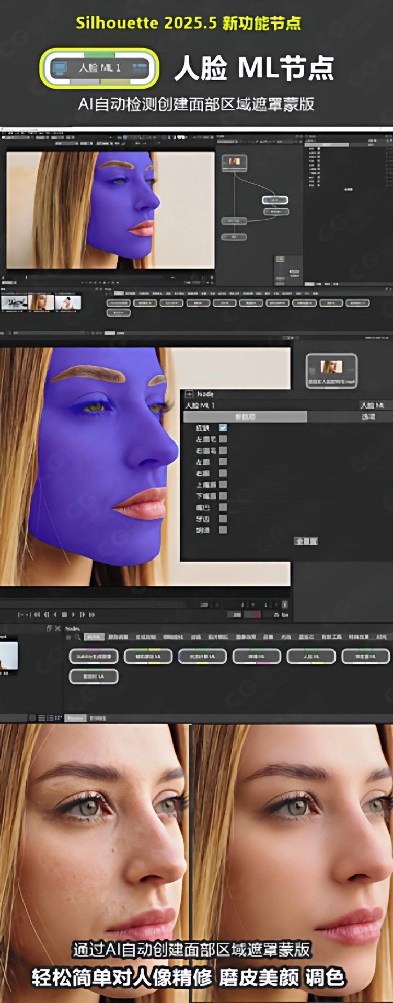Click the stop button in the playback controls

point(64,615)
